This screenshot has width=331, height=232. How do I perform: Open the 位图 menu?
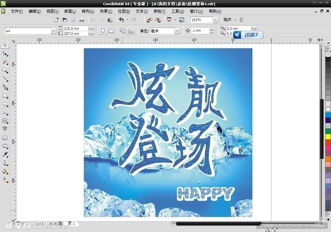tap(123, 11)
